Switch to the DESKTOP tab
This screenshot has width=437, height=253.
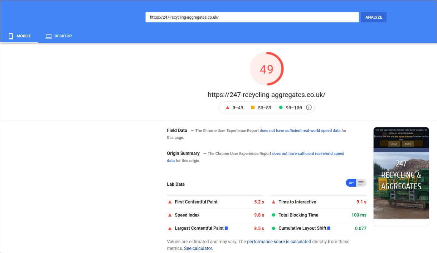click(x=59, y=36)
